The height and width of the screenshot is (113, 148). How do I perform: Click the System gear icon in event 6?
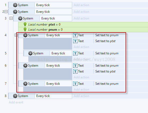click(x=25, y=66)
